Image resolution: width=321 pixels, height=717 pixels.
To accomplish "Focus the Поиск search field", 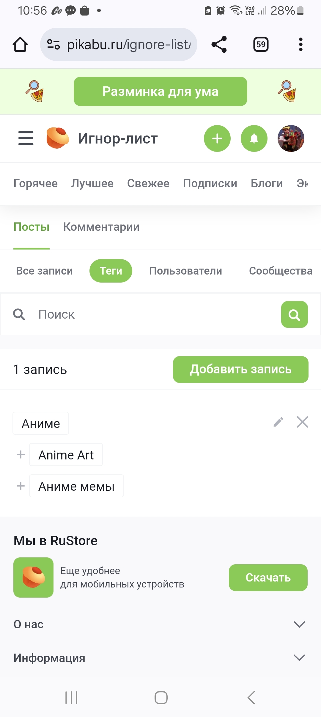I will (x=155, y=314).
